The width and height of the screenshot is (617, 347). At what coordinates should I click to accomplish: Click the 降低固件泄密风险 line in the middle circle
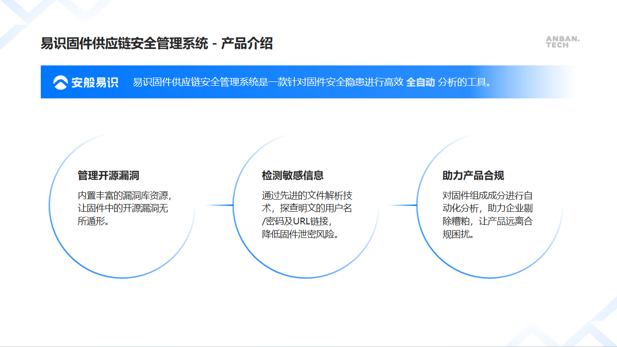[x=300, y=235]
